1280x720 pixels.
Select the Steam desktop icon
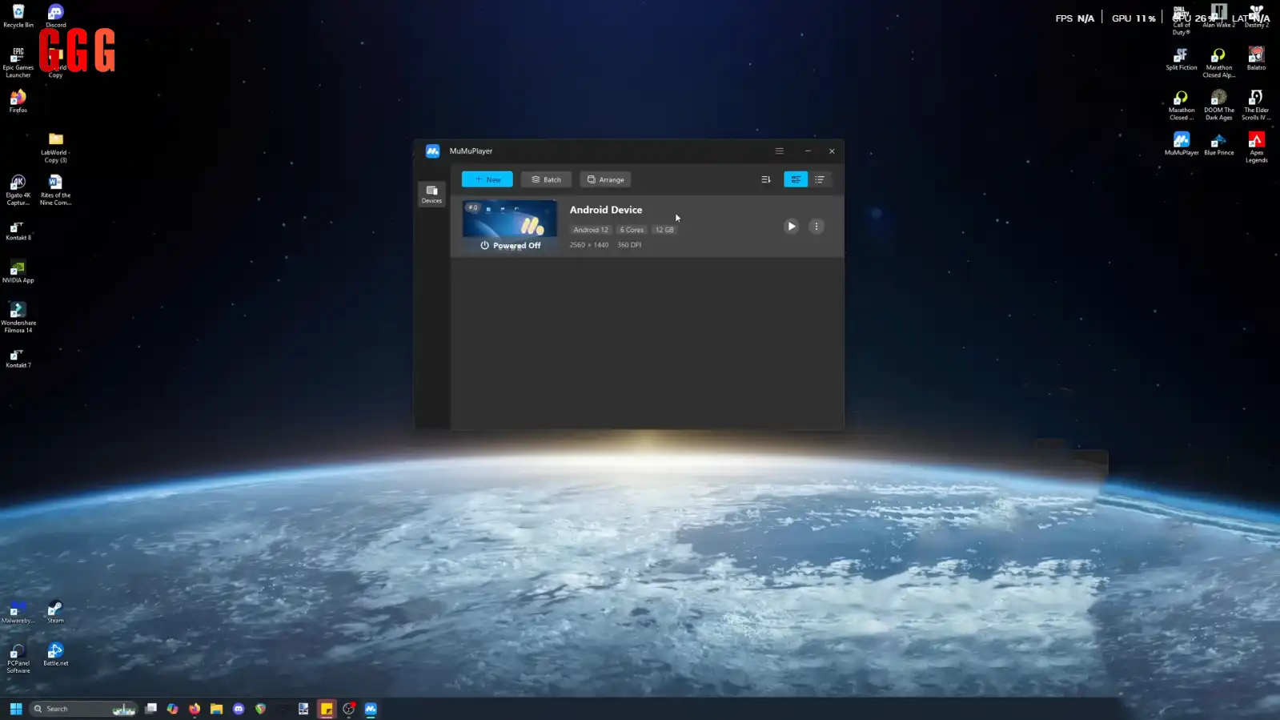[x=55, y=612]
